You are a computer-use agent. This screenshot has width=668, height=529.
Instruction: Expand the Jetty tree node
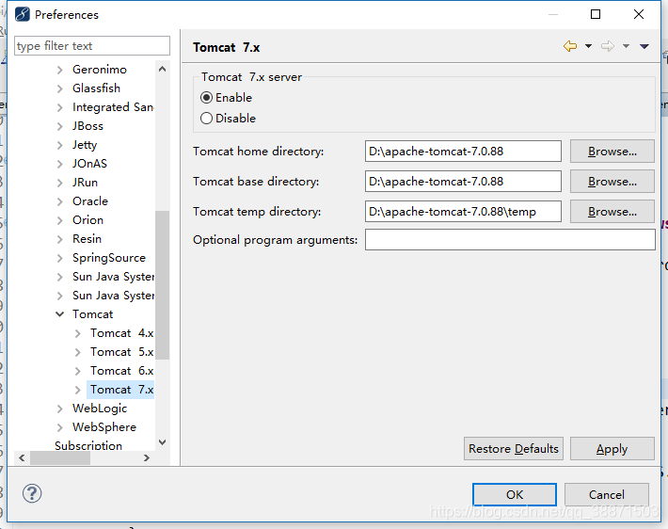coord(60,145)
